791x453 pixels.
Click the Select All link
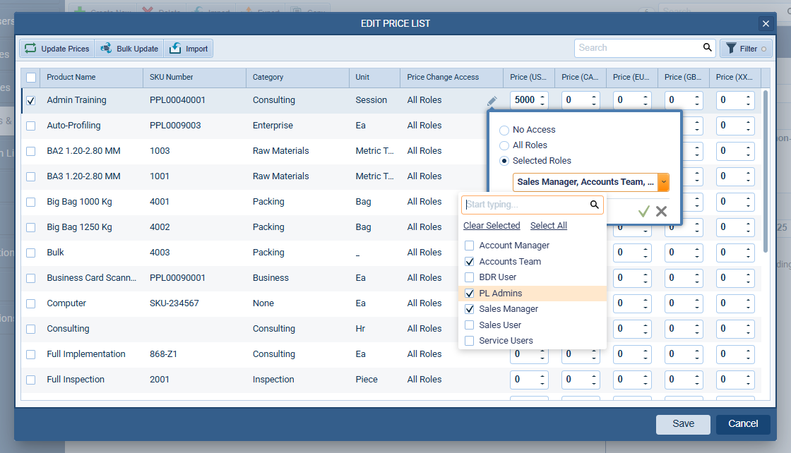point(549,226)
